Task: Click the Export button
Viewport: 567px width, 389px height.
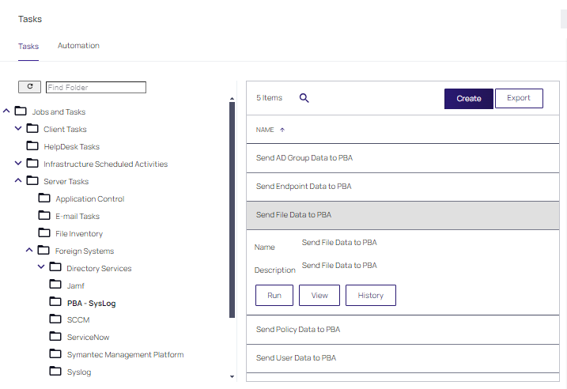Action: point(518,98)
